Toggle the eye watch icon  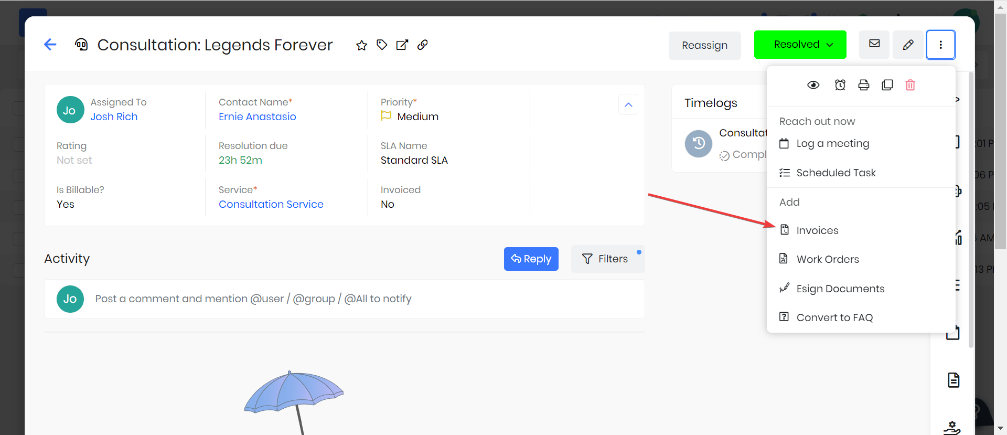click(x=813, y=85)
